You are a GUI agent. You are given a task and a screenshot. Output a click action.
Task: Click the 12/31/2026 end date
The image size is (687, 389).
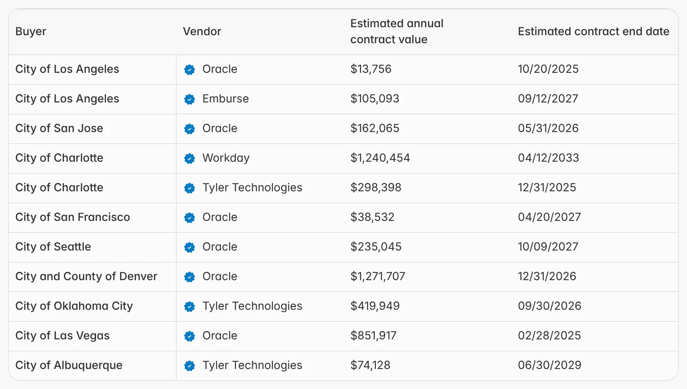point(547,276)
